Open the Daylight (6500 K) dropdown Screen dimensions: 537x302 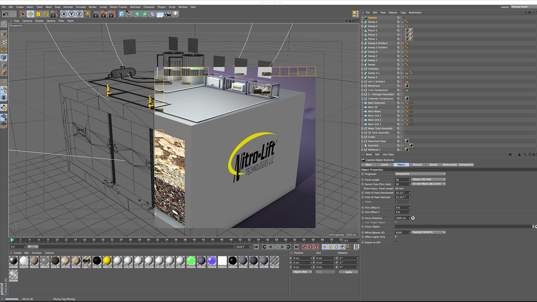click(428, 232)
